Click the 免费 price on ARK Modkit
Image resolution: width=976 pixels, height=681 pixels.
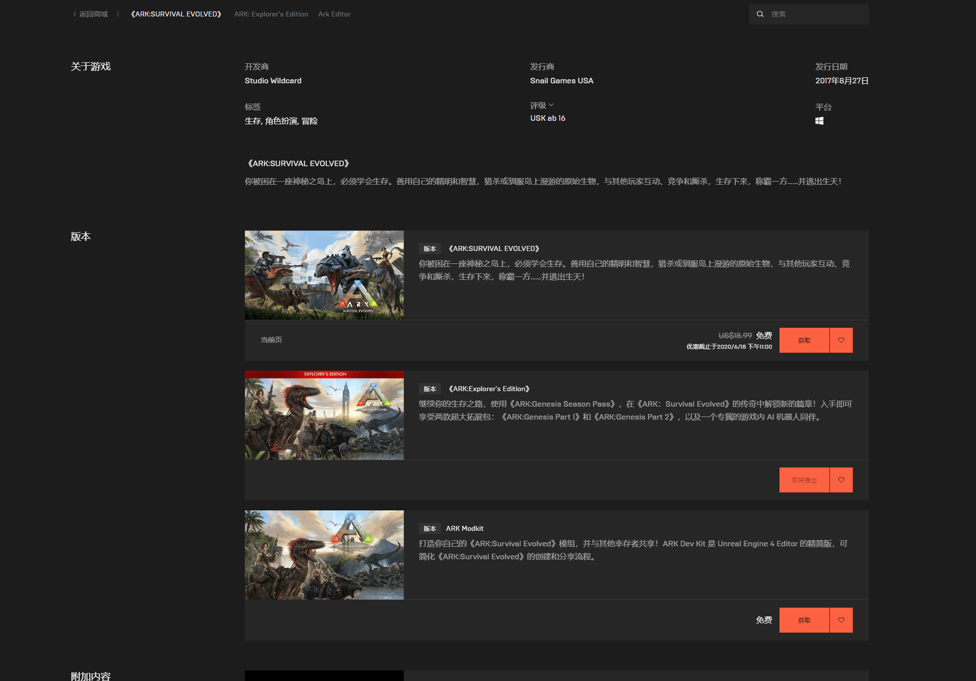coord(764,620)
